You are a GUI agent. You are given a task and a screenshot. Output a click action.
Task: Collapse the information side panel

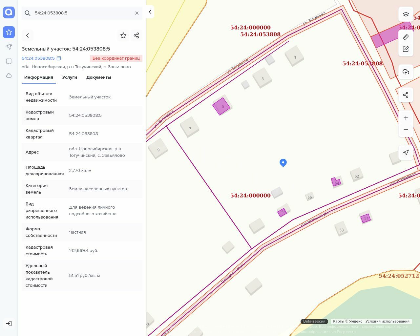150,12
